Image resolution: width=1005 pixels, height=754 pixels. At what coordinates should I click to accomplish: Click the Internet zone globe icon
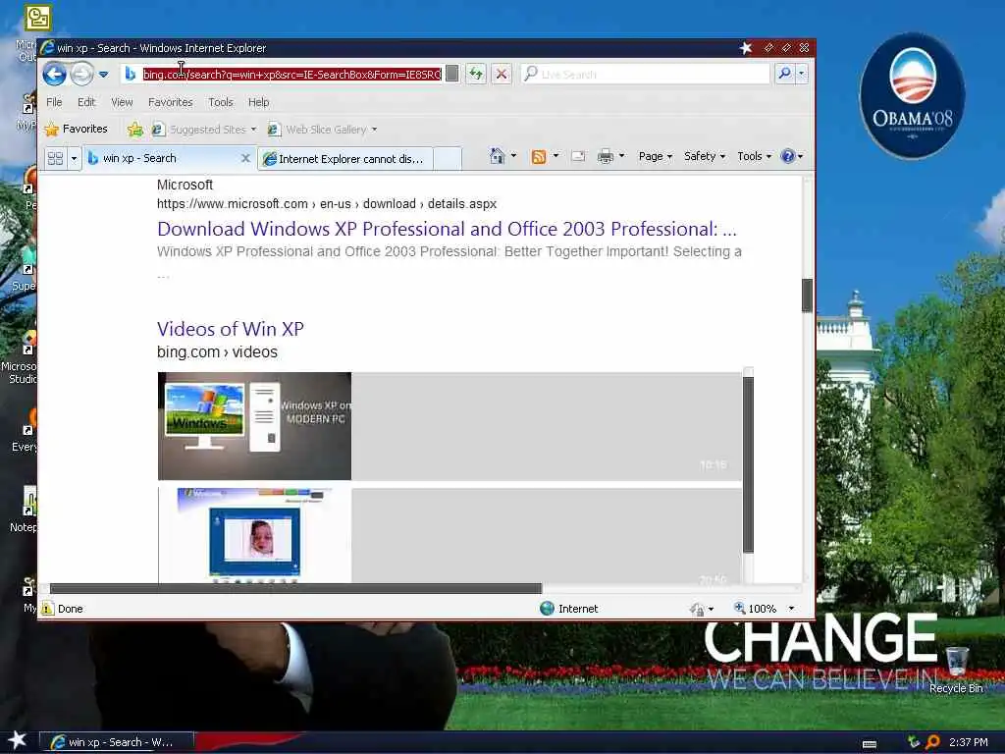click(547, 609)
